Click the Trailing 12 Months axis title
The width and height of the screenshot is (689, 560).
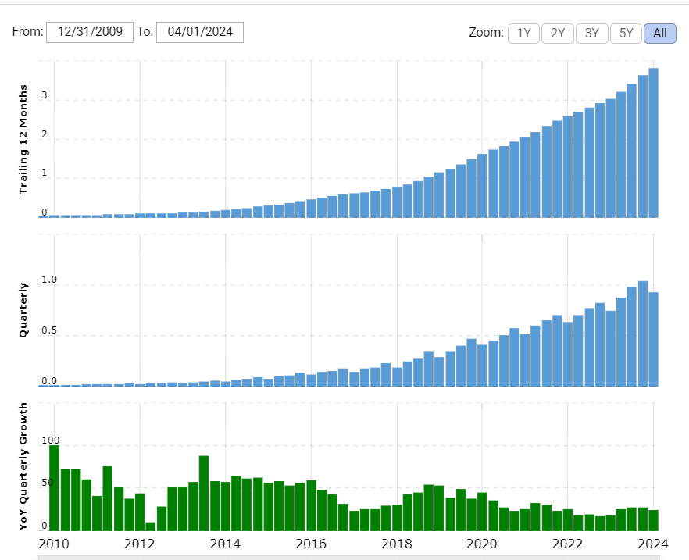[x=23, y=139]
